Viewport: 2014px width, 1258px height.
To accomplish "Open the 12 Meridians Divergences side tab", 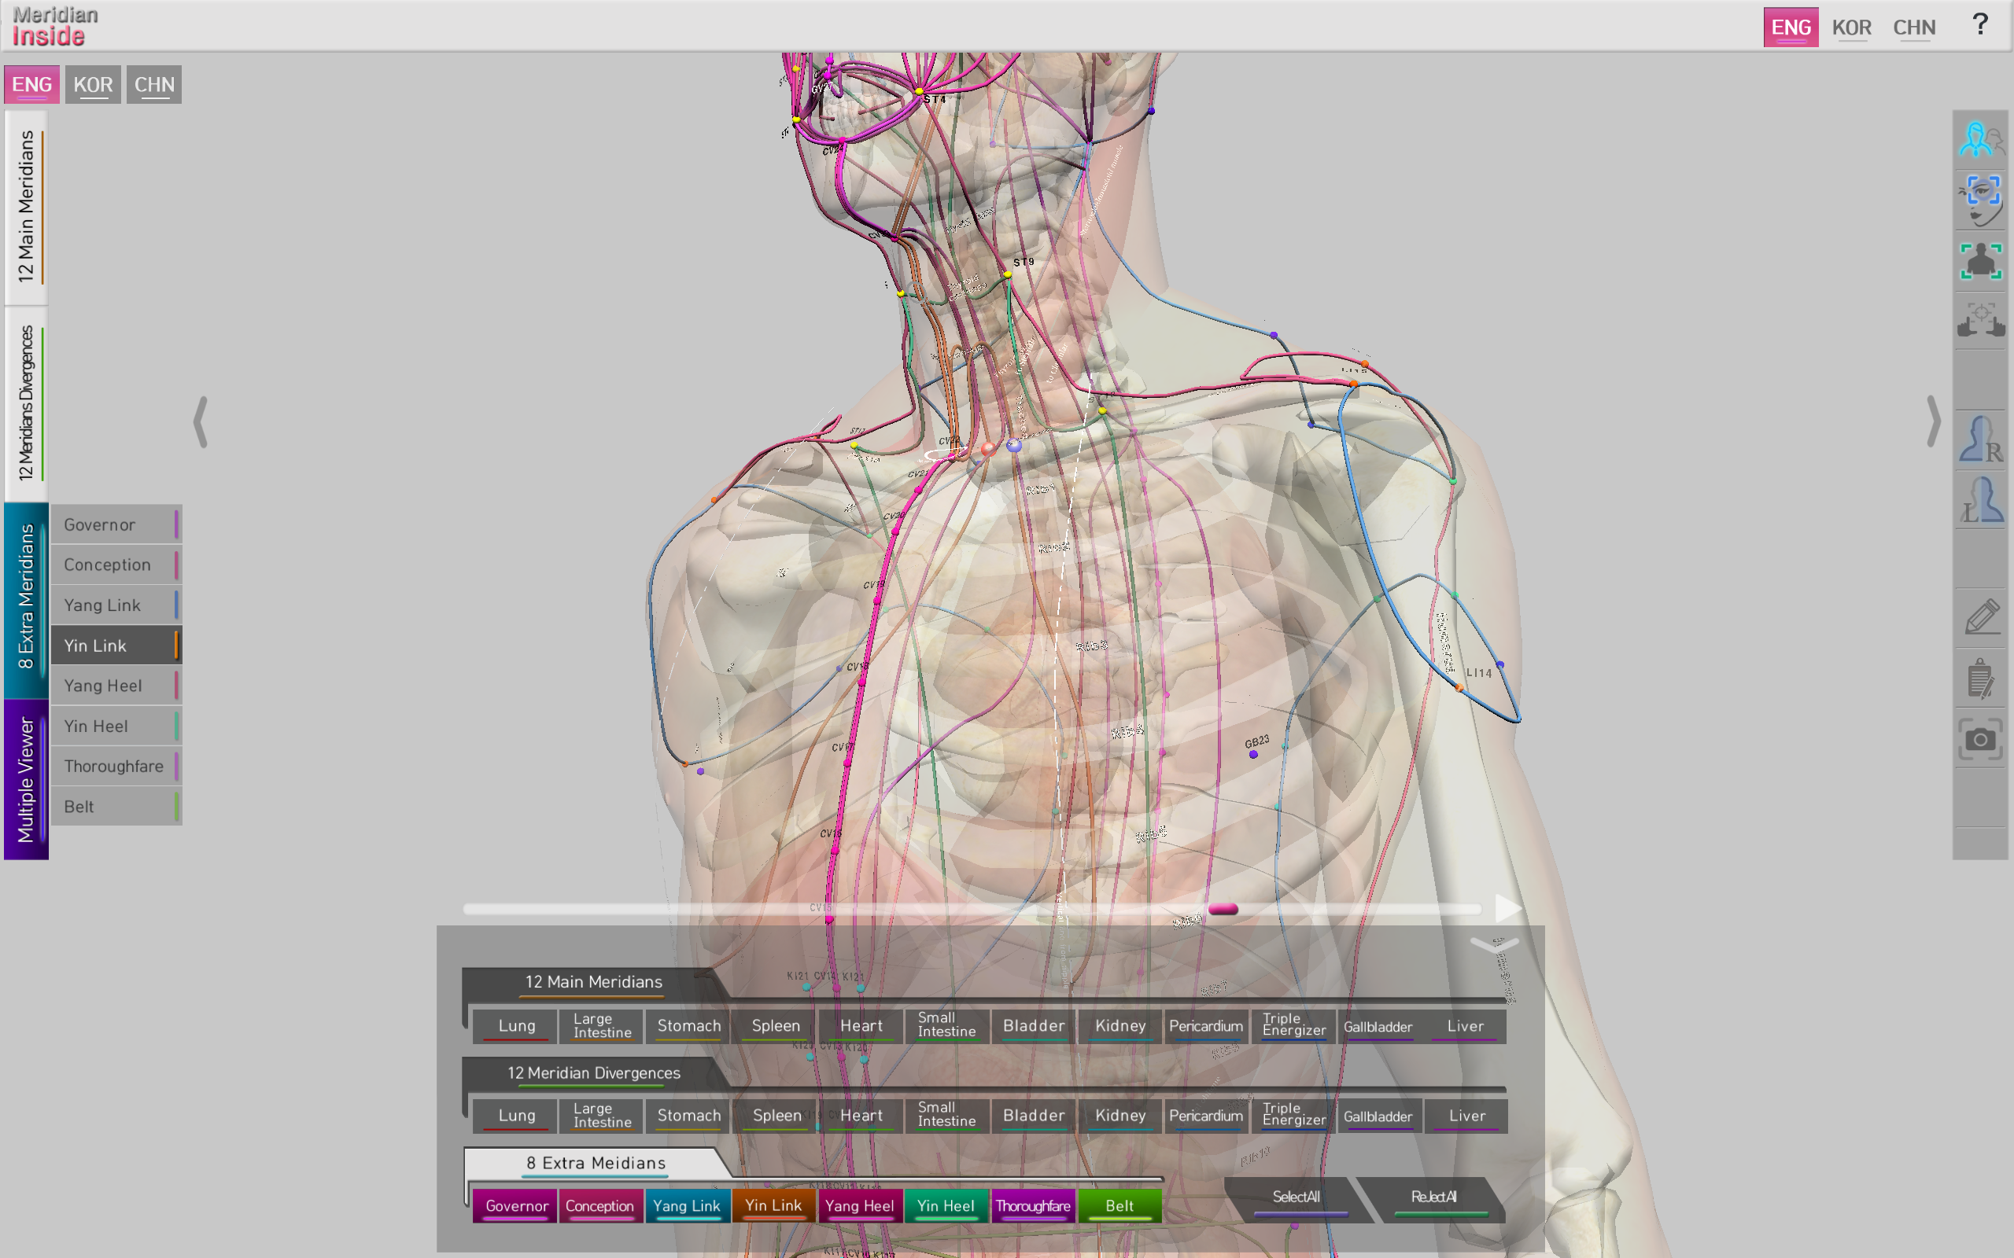I will click(27, 403).
